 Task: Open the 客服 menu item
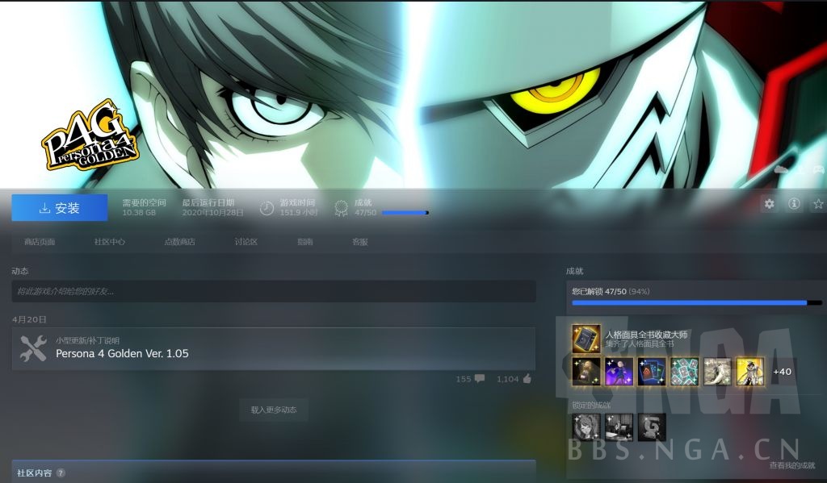[x=362, y=240]
